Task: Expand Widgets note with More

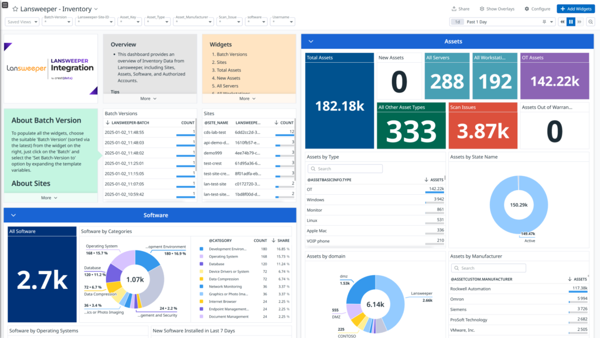Action: 247,99
